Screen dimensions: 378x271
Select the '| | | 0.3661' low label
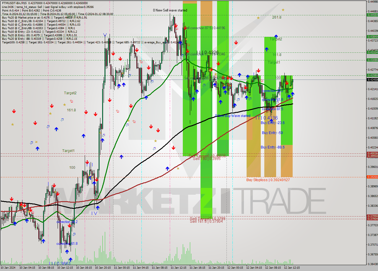tap(60, 263)
